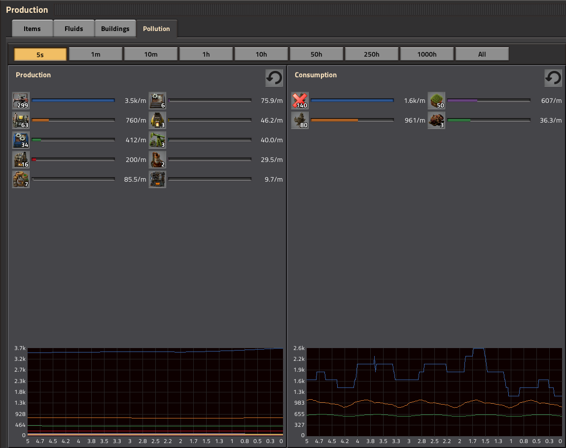The image size is (566, 448).
Task: Switch to the Items tab
Action: pos(32,28)
